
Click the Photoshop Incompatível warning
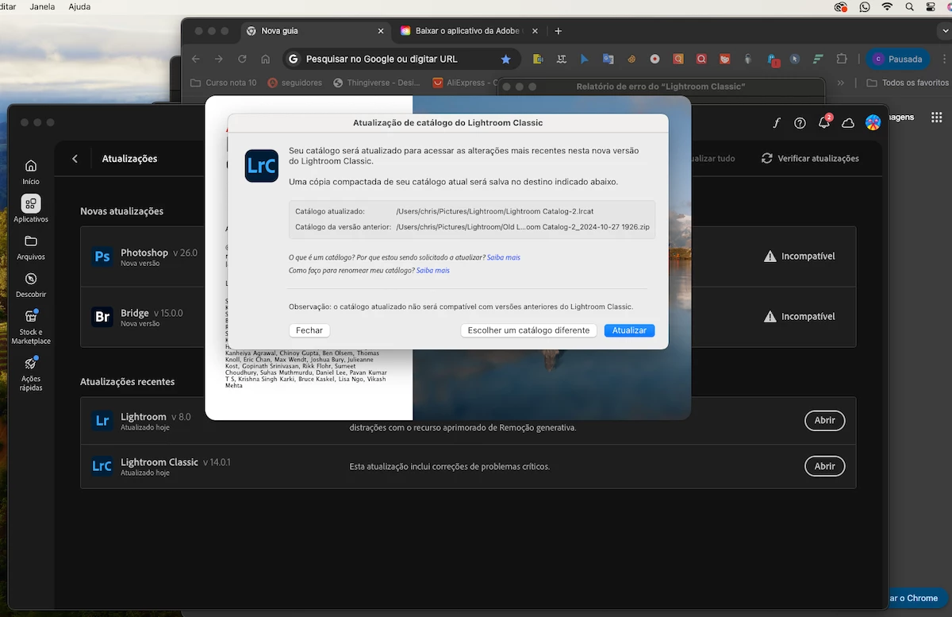pyautogui.click(x=800, y=256)
